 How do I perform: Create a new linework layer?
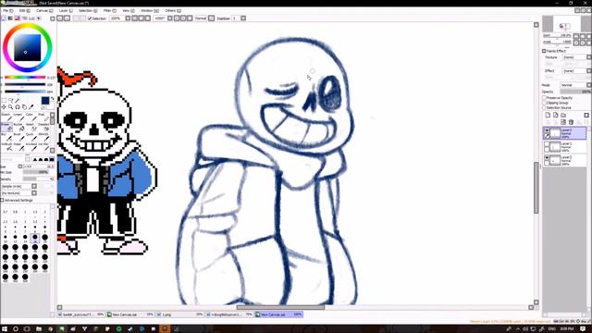555,115
